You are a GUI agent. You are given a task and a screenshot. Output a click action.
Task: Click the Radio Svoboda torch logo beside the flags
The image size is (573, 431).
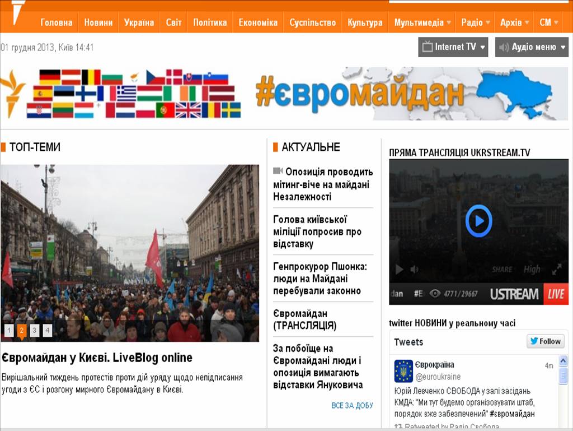[12, 94]
